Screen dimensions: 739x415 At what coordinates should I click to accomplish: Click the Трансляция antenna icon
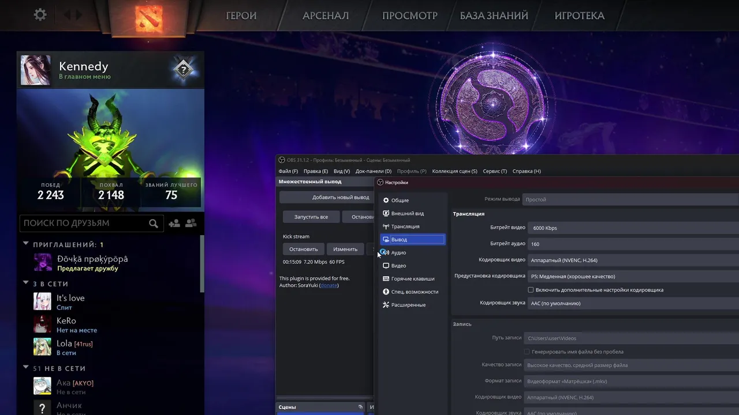tap(386, 227)
